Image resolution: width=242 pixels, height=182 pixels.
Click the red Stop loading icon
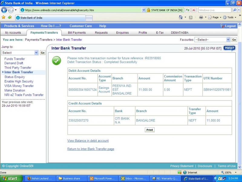[194, 10]
